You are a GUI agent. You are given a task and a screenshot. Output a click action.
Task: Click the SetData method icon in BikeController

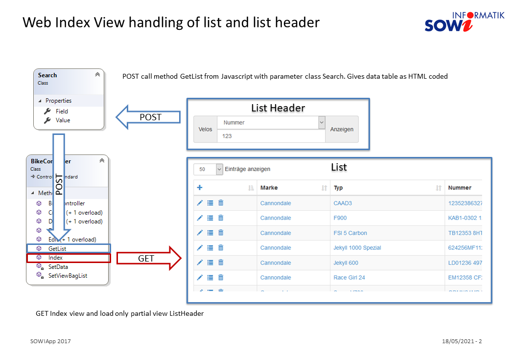(x=39, y=267)
